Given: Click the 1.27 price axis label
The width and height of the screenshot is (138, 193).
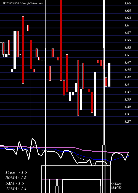Looking at the screenshot, I should pyautogui.click(x=128, y=122).
